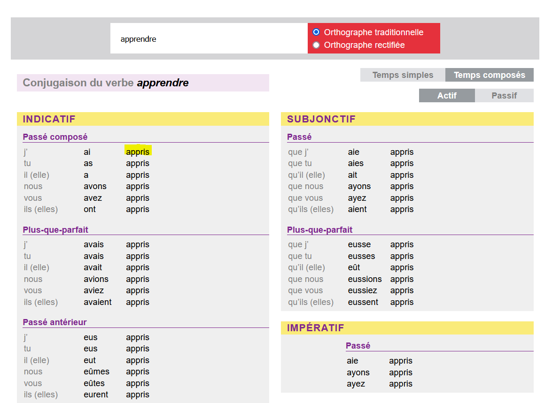
Task: Click the auxiliary "avaient" in Plus-que-parfait
Action: [98, 302]
